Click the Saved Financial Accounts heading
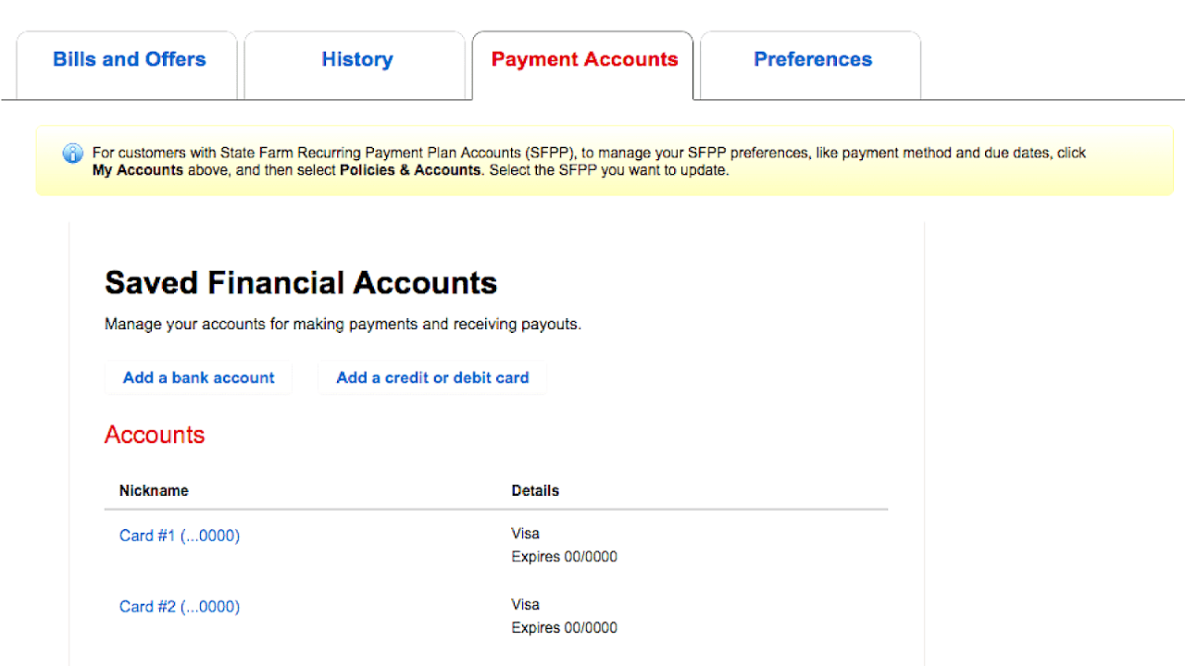 301,283
